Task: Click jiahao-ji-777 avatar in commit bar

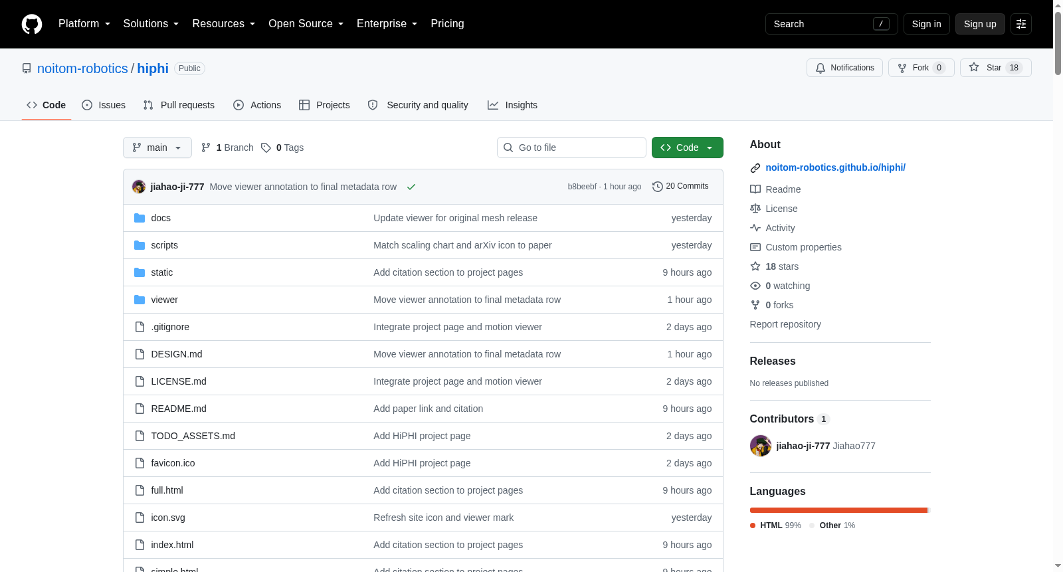Action: tap(139, 187)
